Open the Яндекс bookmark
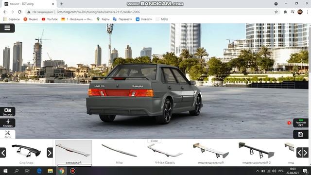311x175 pixels. click(31, 19)
